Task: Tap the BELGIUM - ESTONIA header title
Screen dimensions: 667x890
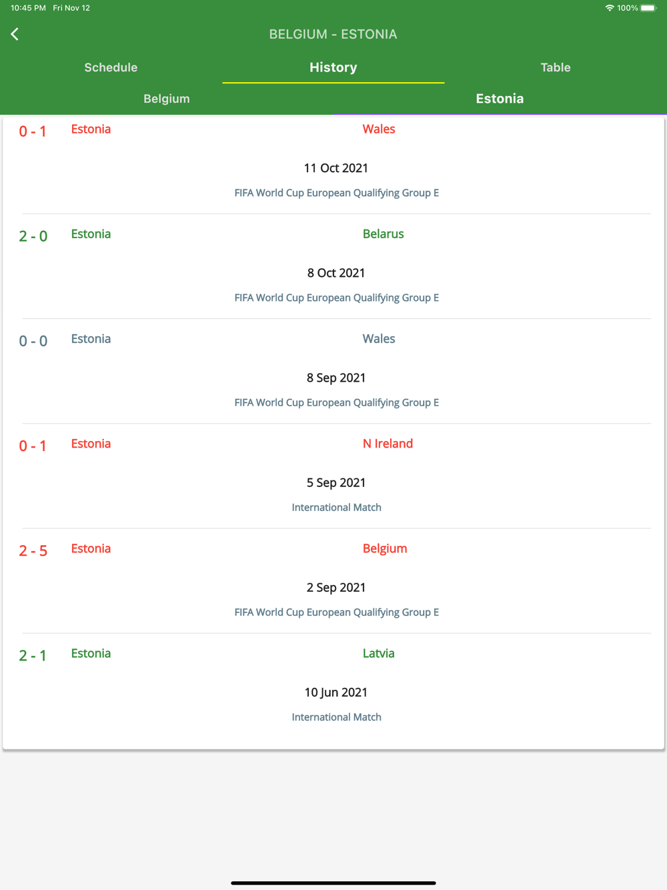Action: tap(333, 34)
